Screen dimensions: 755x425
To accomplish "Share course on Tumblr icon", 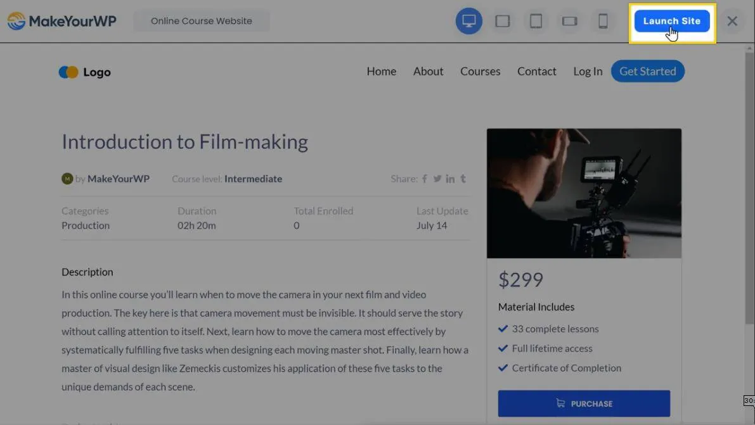I will (463, 179).
